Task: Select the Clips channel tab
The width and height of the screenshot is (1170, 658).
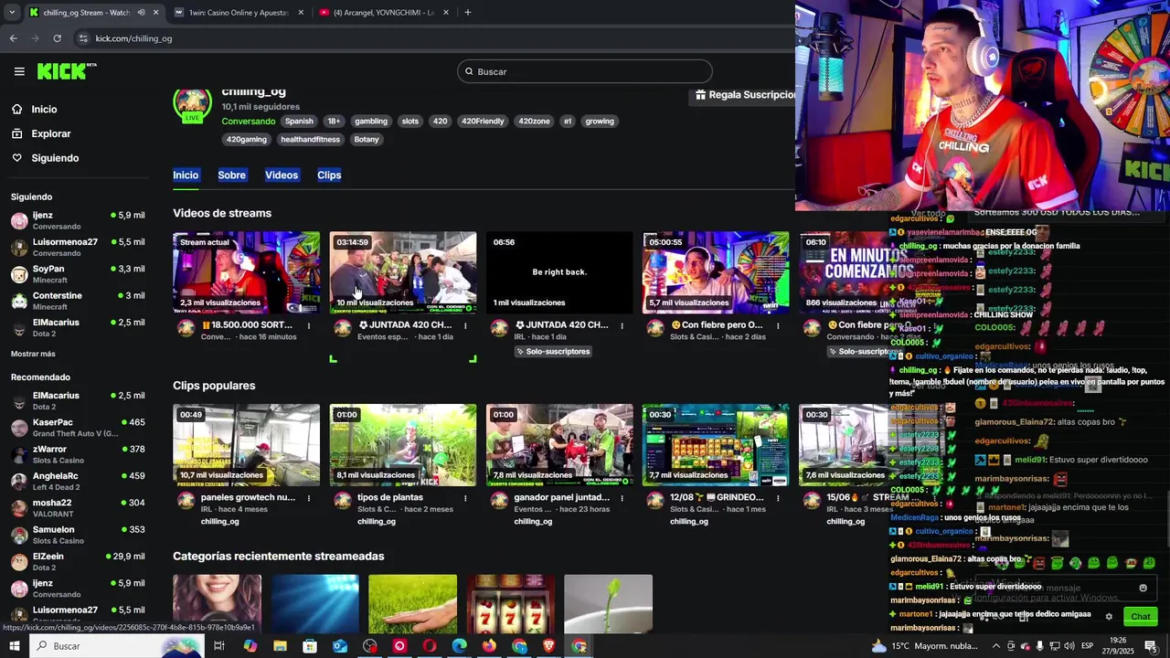Action: click(329, 175)
